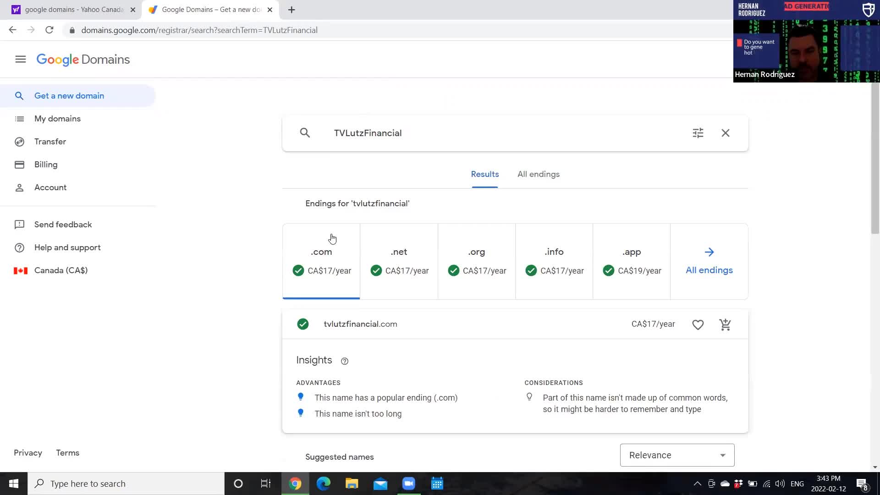The image size is (880, 495).
Task: Click All endings arrow card
Action: tap(709, 261)
